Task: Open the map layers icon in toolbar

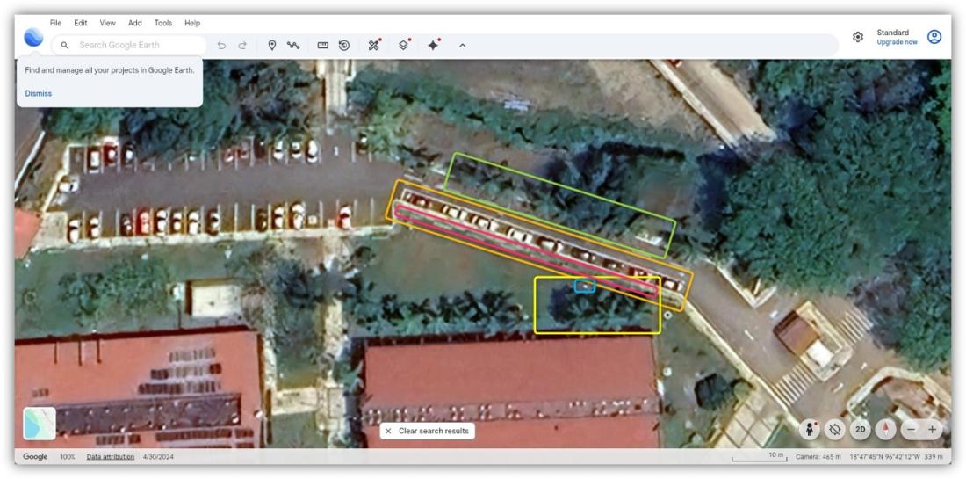Action: [403, 45]
